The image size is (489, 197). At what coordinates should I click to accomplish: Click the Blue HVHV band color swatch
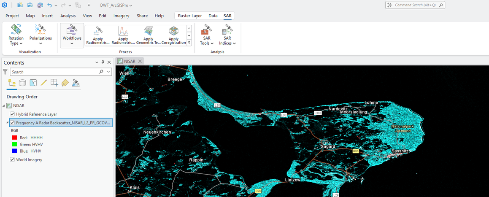[14, 151]
